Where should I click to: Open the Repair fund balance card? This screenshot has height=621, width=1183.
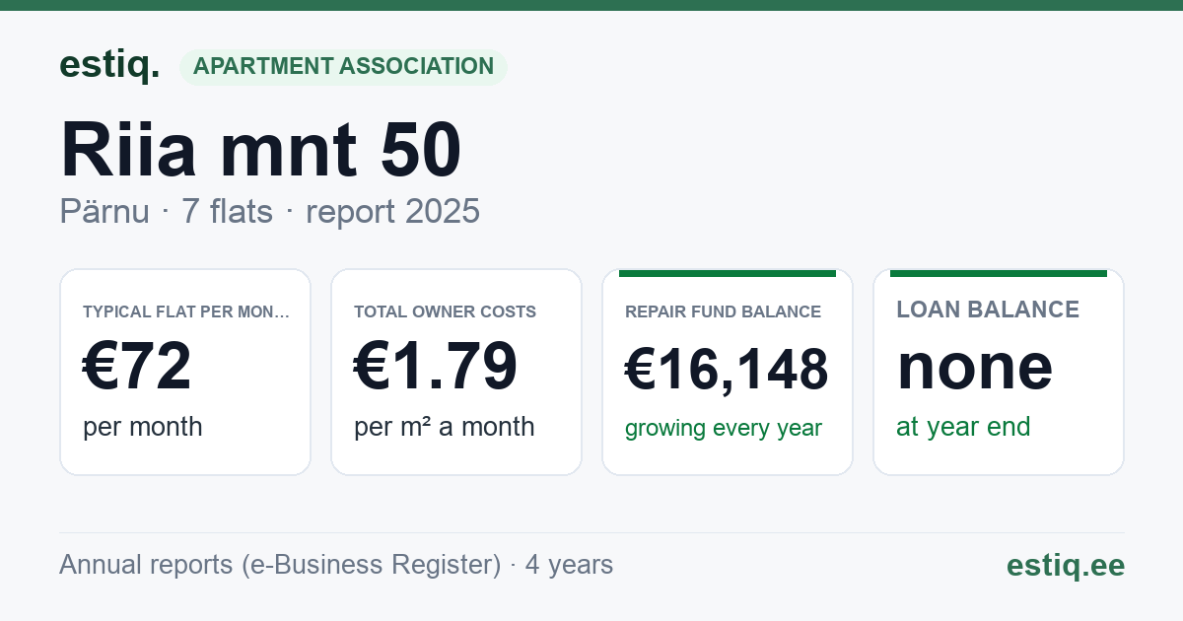[x=728, y=372]
